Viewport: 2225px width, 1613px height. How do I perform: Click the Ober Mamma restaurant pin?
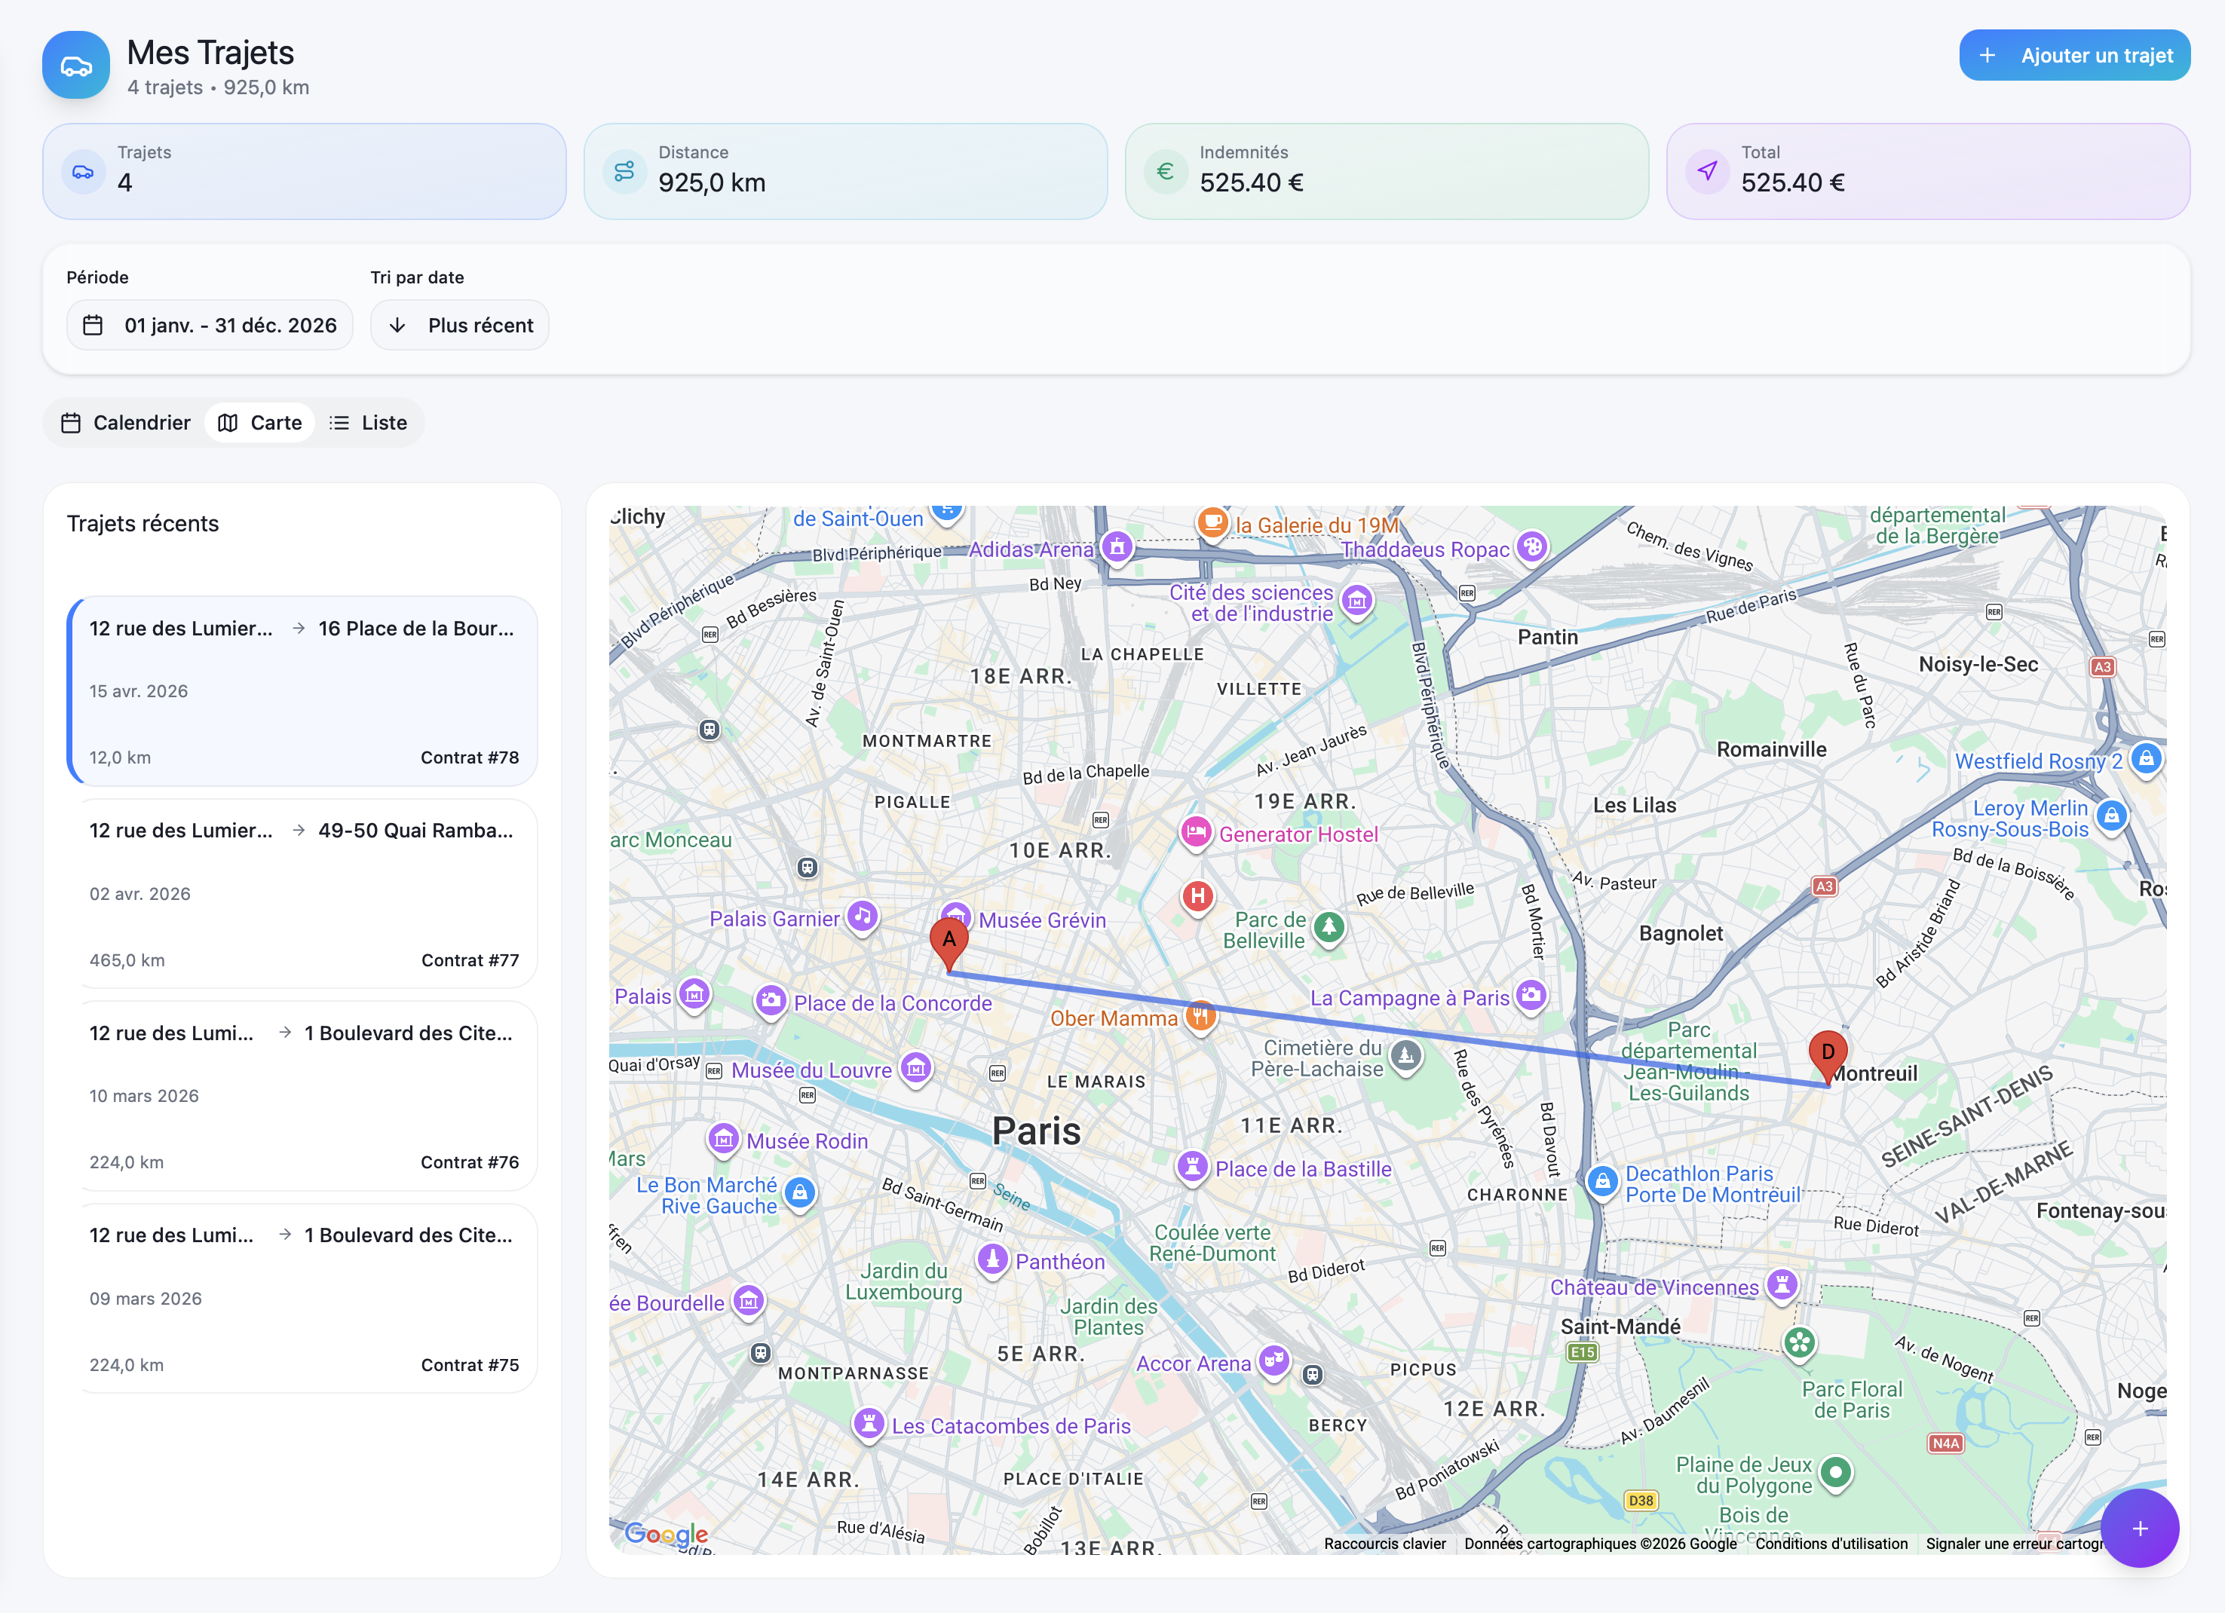click(1200, 1017)
